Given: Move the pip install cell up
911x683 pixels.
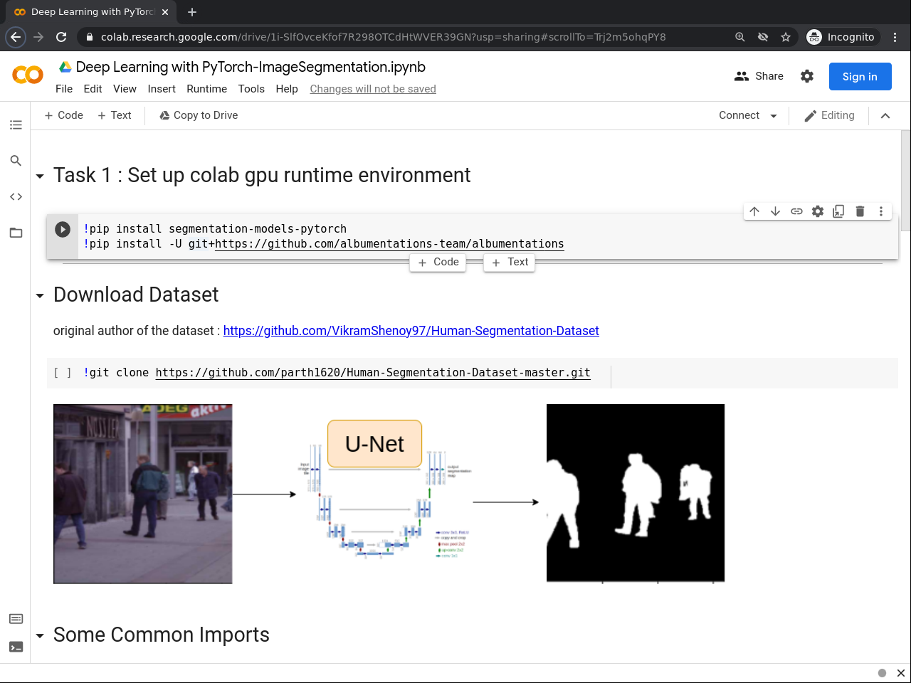Looking at the screenshot, I should [754, 211].
